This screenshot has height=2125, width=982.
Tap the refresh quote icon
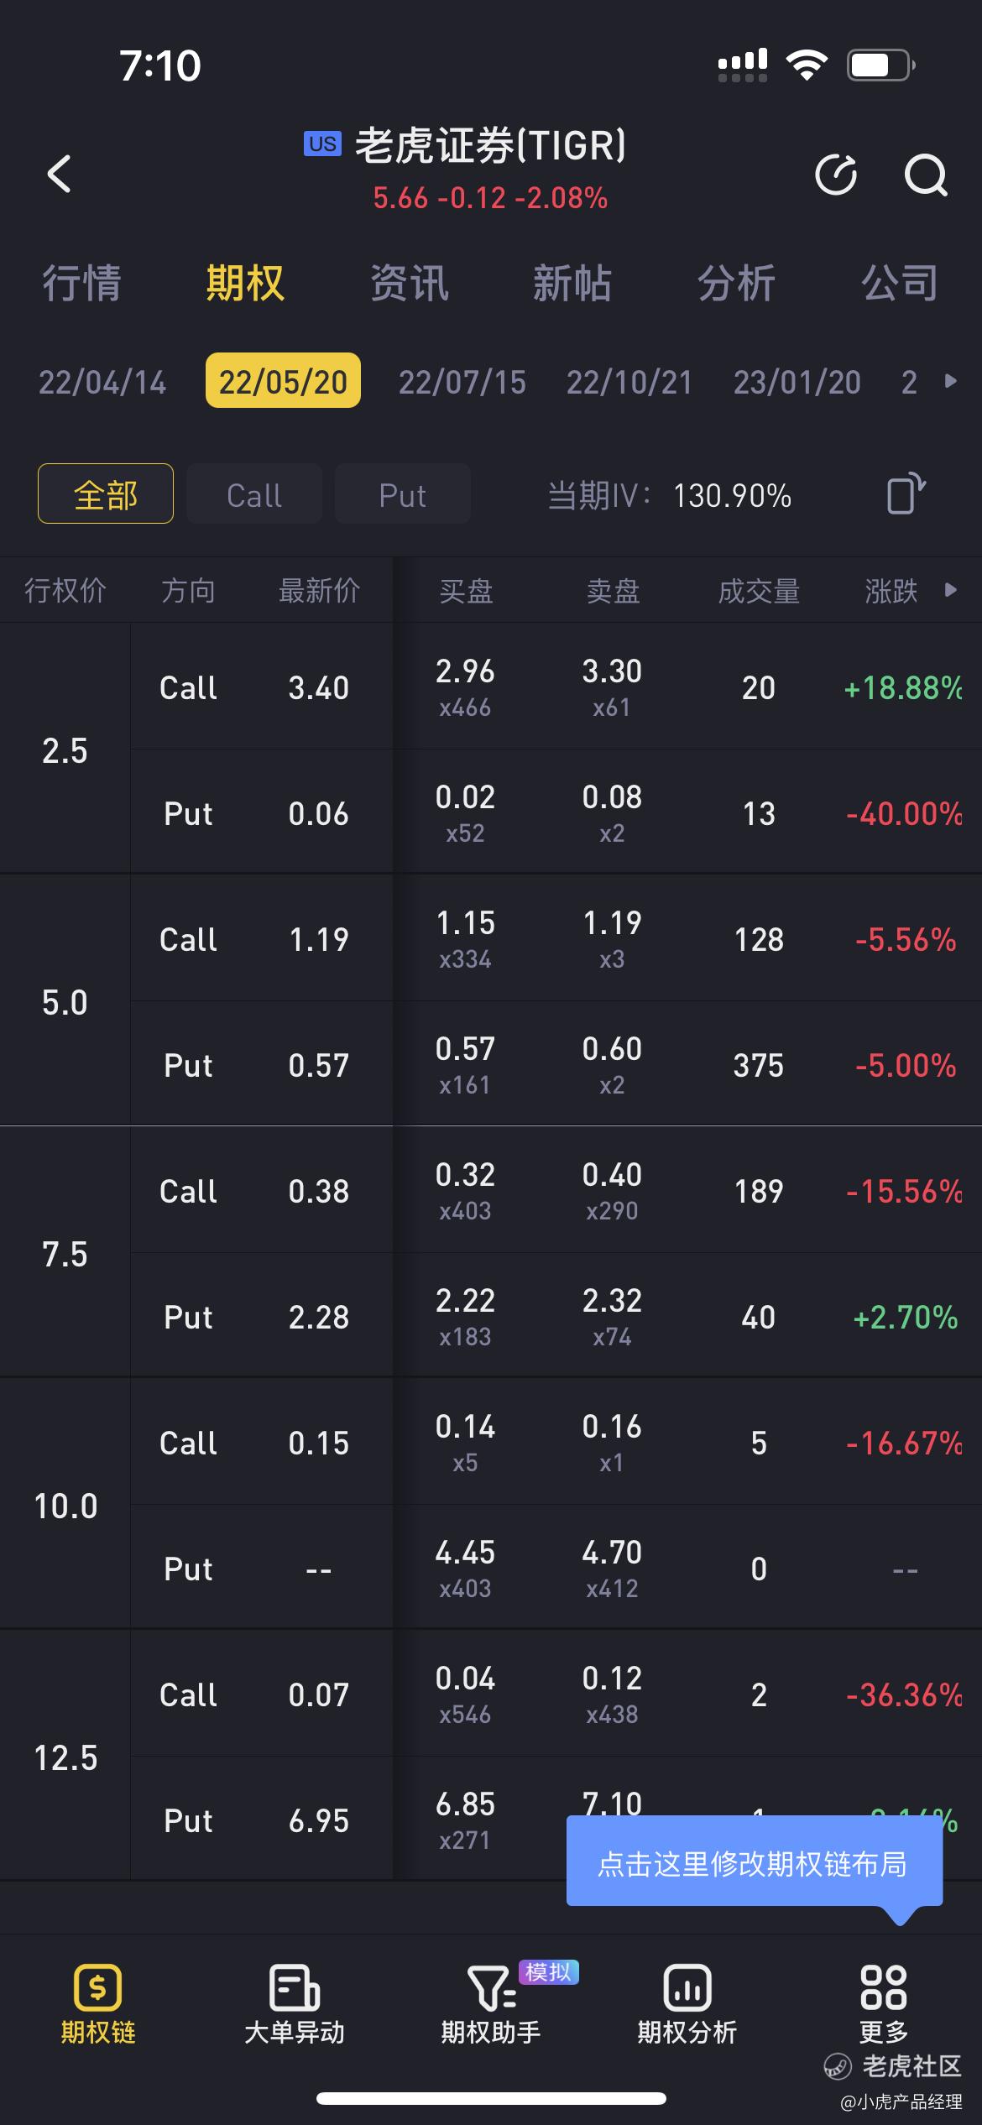[x=836, y=175]
